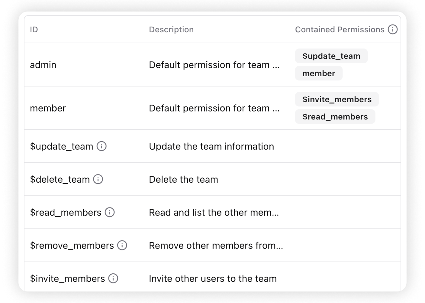Click the Contained Permissions column header text
This screenshot has width=425, height=303.
[339, 30]
